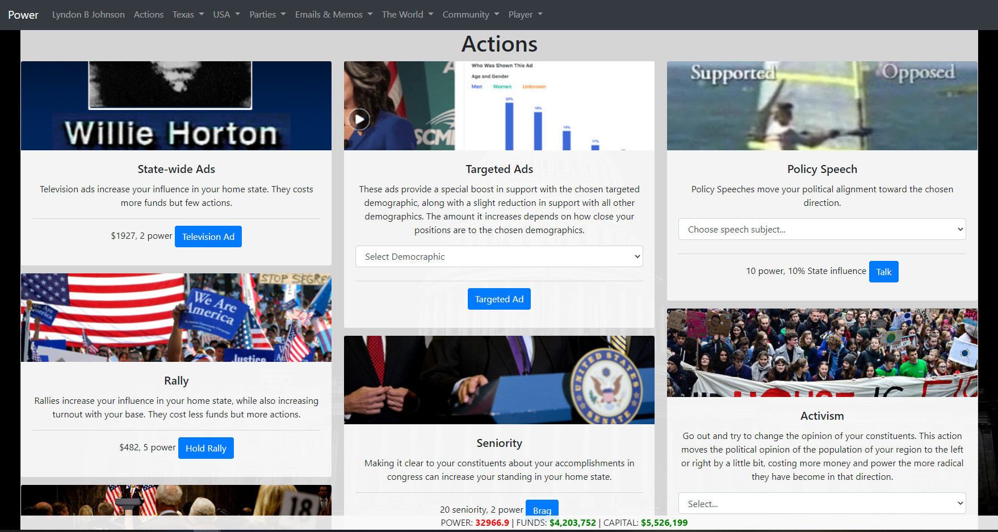
Task: Open the Player dropdown menu
Action: tap(525, 14)
